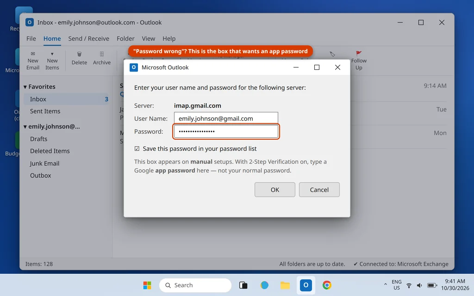Open the View tab
Image resolution: width=474 pixels, height=296 pixels.
tap(149, 39)
